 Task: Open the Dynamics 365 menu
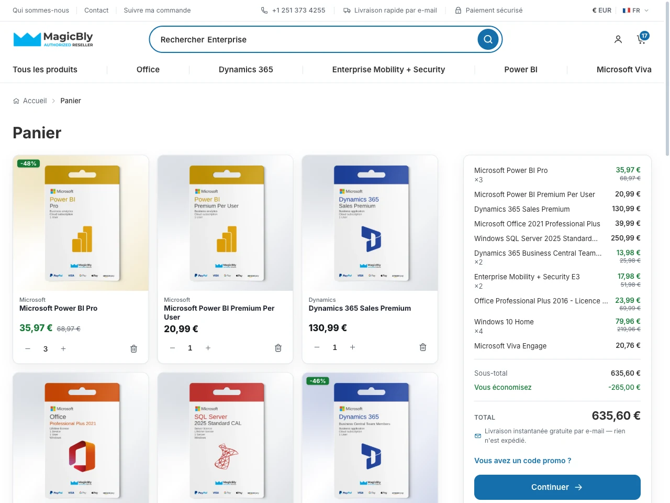coord(246,70)
